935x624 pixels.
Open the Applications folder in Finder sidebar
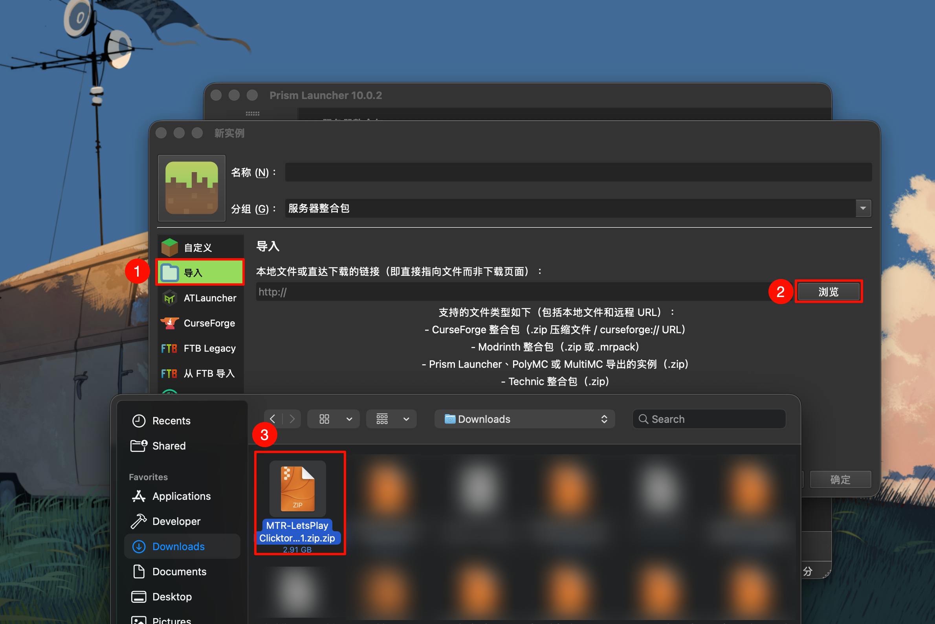point(181,496)
